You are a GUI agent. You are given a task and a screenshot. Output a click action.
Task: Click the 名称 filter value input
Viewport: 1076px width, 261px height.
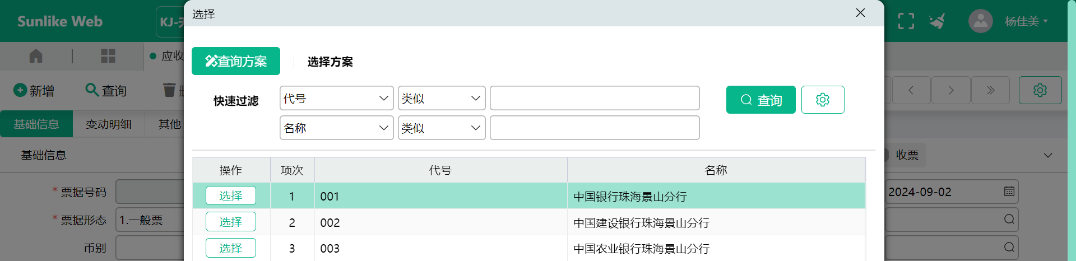[595, 128]
